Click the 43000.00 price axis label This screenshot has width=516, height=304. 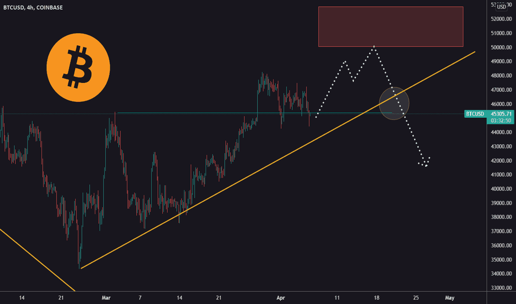[501, 146]
